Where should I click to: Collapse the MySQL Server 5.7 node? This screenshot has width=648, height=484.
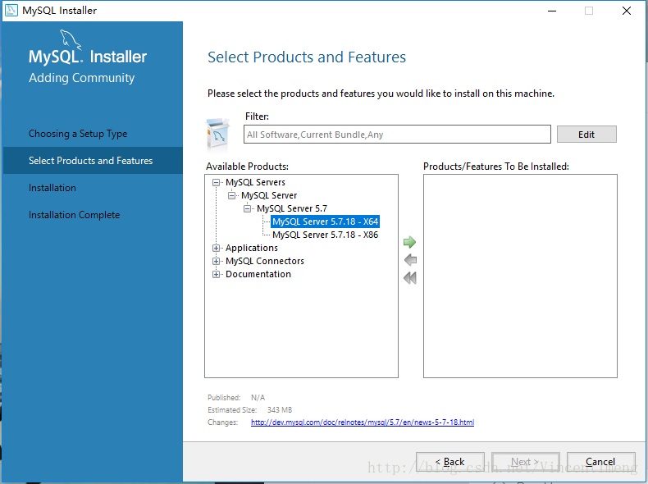pos(248,208)
